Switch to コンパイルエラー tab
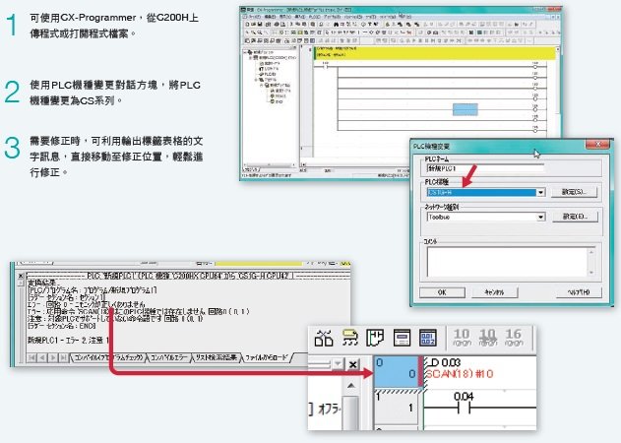Screen dimensions: 621x443 169,357
